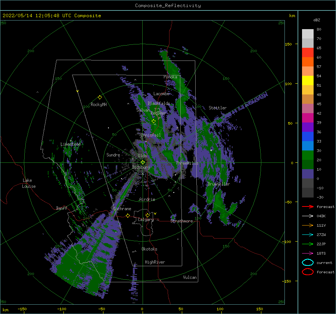This screenshot has height=314, width=336.
Task: Click the yellow 150 tick on right axis
Action: pyautogui.click(x=288, y=44)
